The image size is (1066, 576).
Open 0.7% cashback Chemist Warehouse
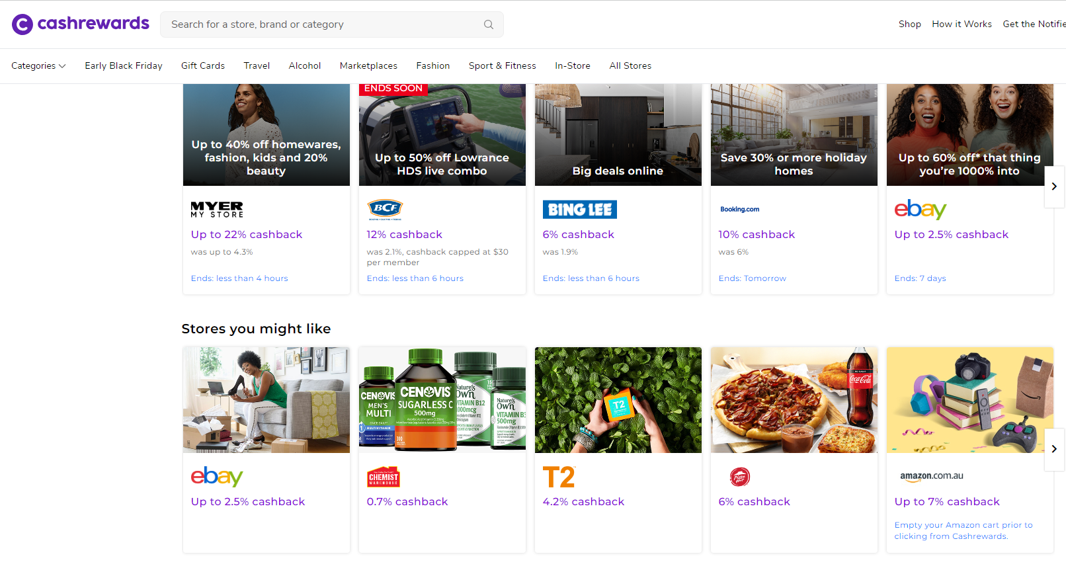[x=407, y=501]
